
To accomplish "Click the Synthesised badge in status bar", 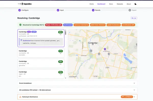I will click(68, 25).
